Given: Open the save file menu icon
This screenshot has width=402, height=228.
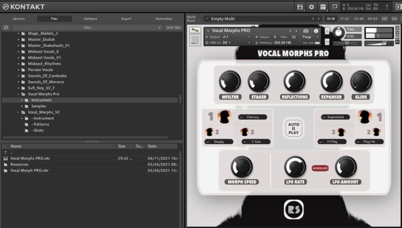Looking at the screenshot, I should click(x=300, y=7).
